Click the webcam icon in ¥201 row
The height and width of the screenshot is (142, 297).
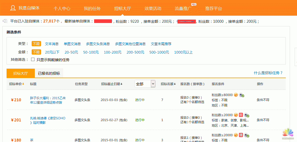tap(247, 115)
